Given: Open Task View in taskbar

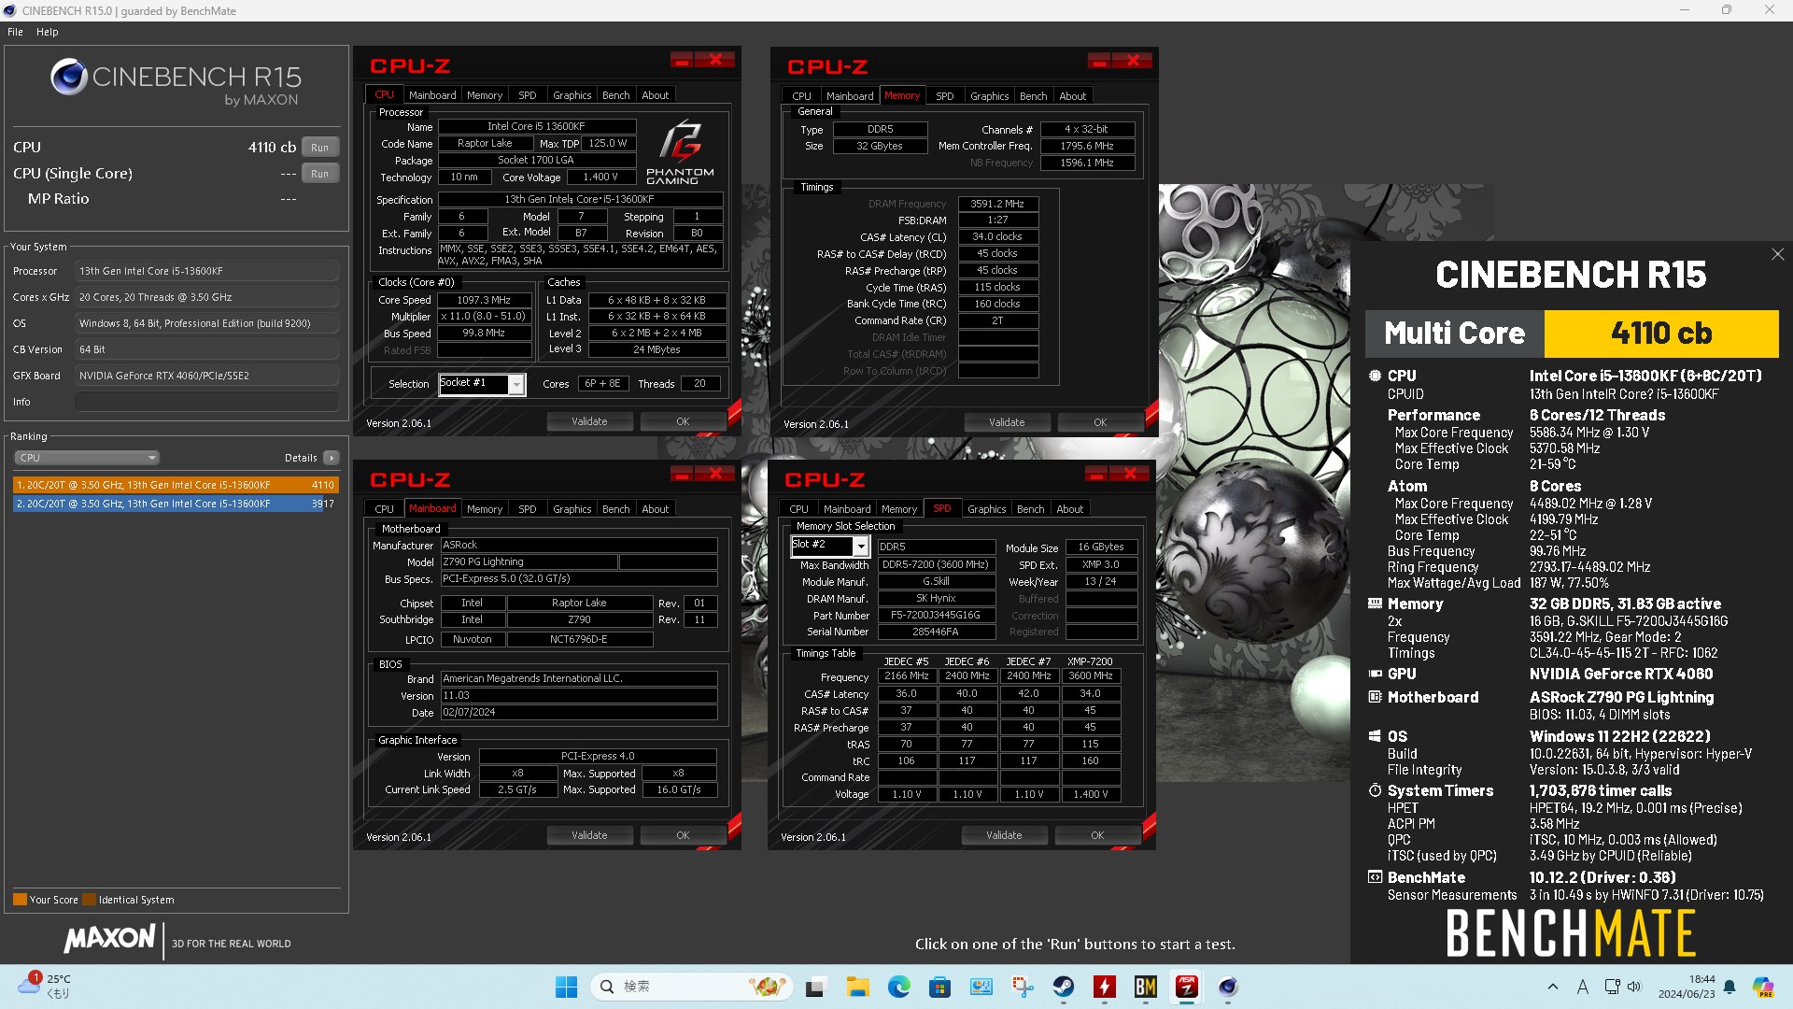Looking at the screenshot, I should [815, 987].
